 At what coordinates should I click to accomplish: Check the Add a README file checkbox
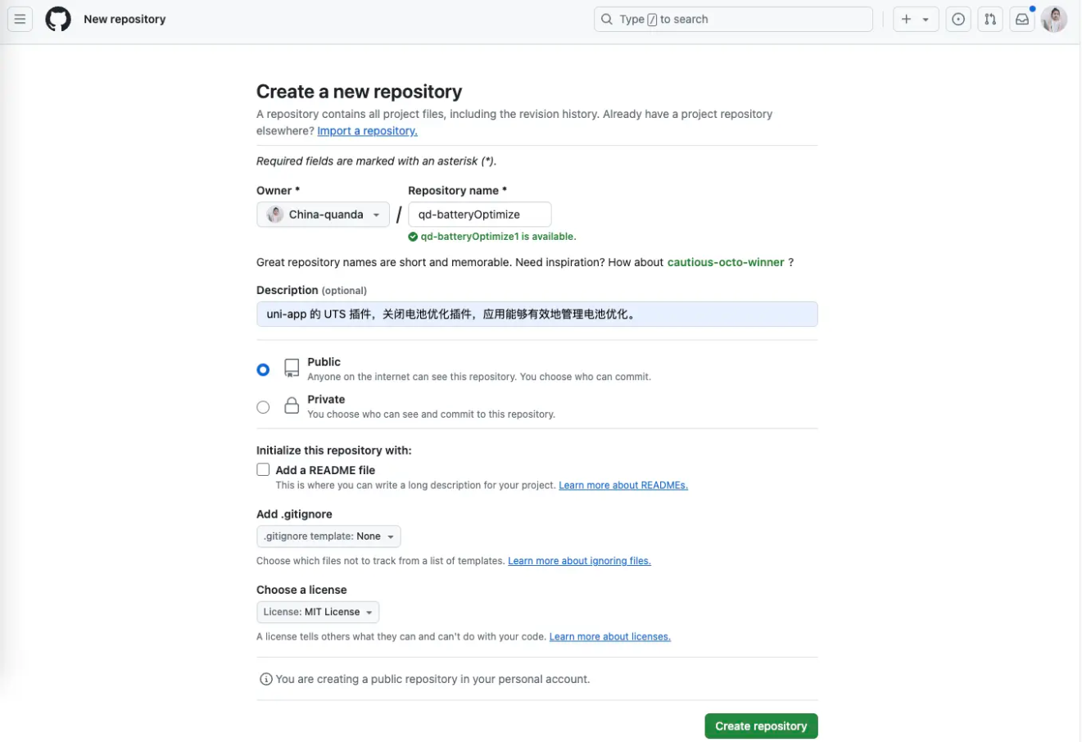point(263,469)
